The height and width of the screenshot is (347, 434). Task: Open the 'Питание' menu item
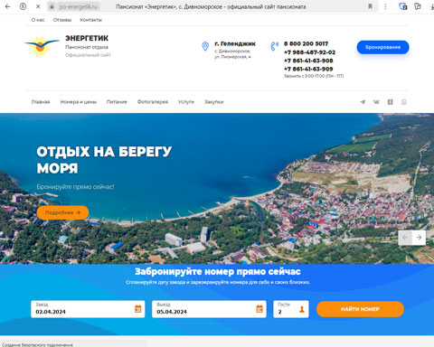point(117,102)
